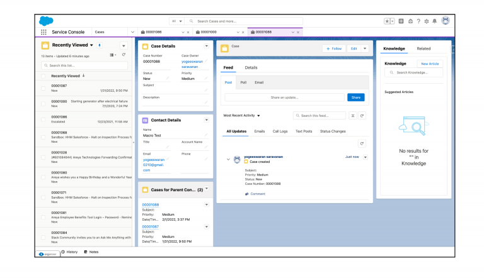
Task: Open the Most Recent Activity sort dropdown
Action: point(242,116)
